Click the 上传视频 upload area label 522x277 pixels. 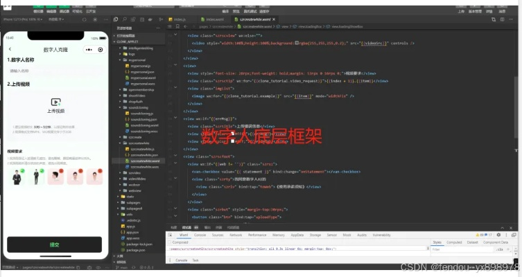click(55, 111)
